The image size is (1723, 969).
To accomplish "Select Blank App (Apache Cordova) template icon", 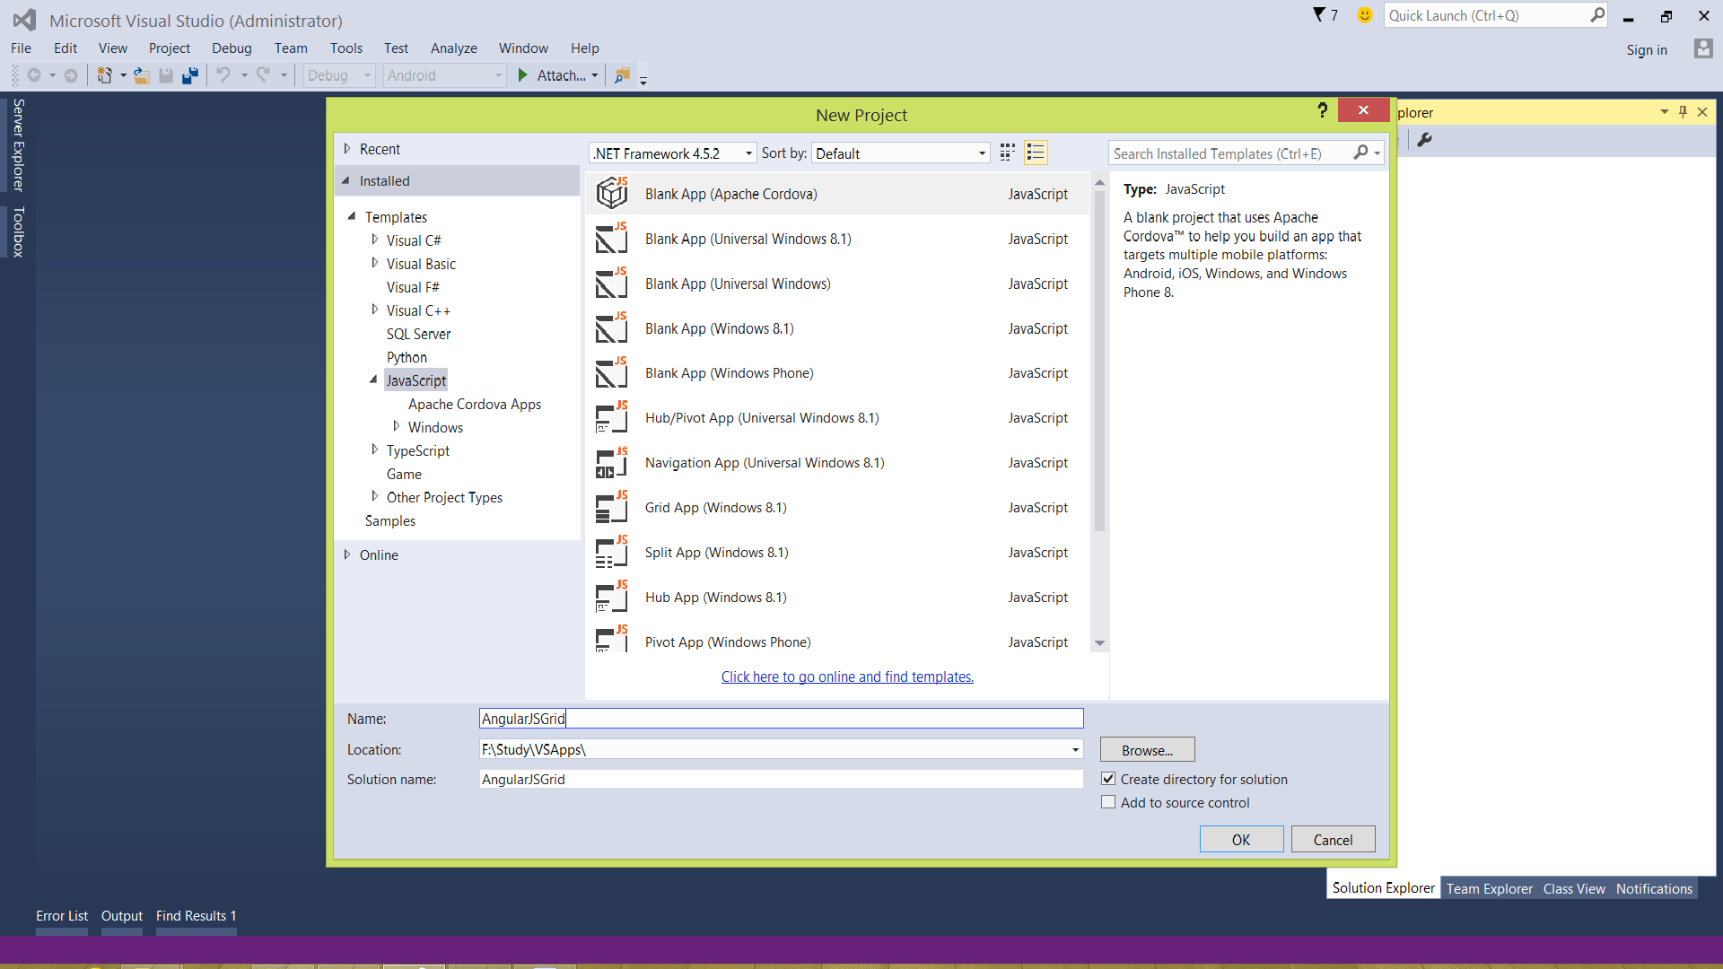I will coord(612,192).
